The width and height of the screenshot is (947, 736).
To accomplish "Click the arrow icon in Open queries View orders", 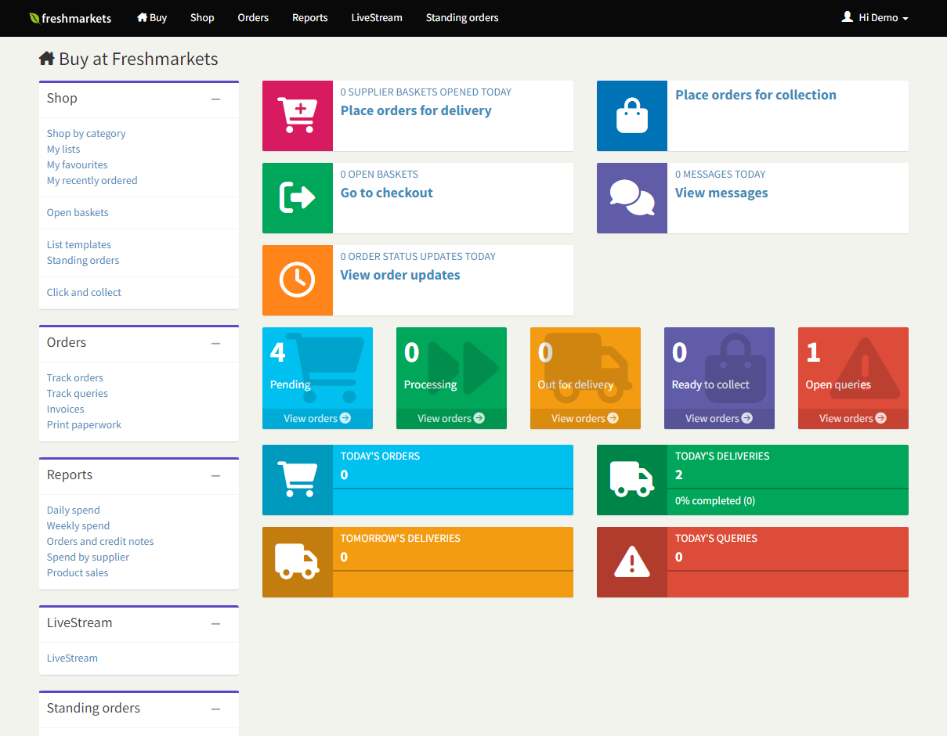I will click(x=881, y=418).
